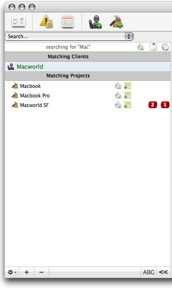Click tag icon beside search results header
The width and height of the screenshot is (172, 288).
[165, 47]
